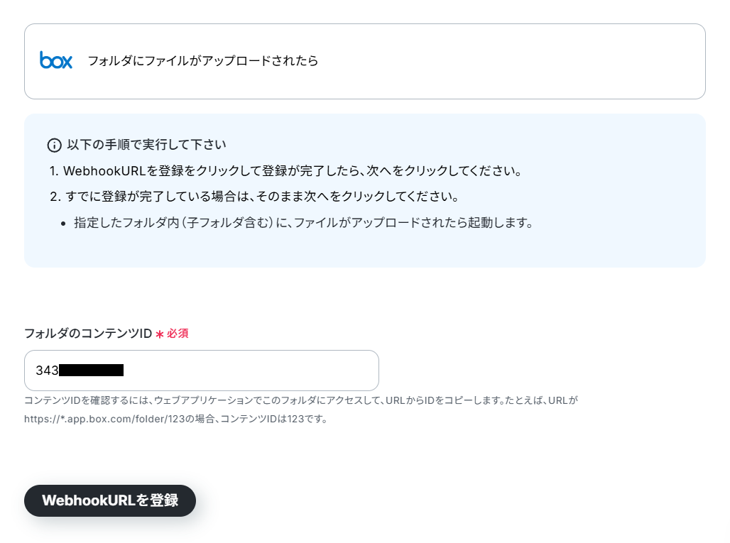Click the 以下の手順で実行して下さい heading
The width and height of the screenshot is (730, 543).
click(x=147, y=145)
